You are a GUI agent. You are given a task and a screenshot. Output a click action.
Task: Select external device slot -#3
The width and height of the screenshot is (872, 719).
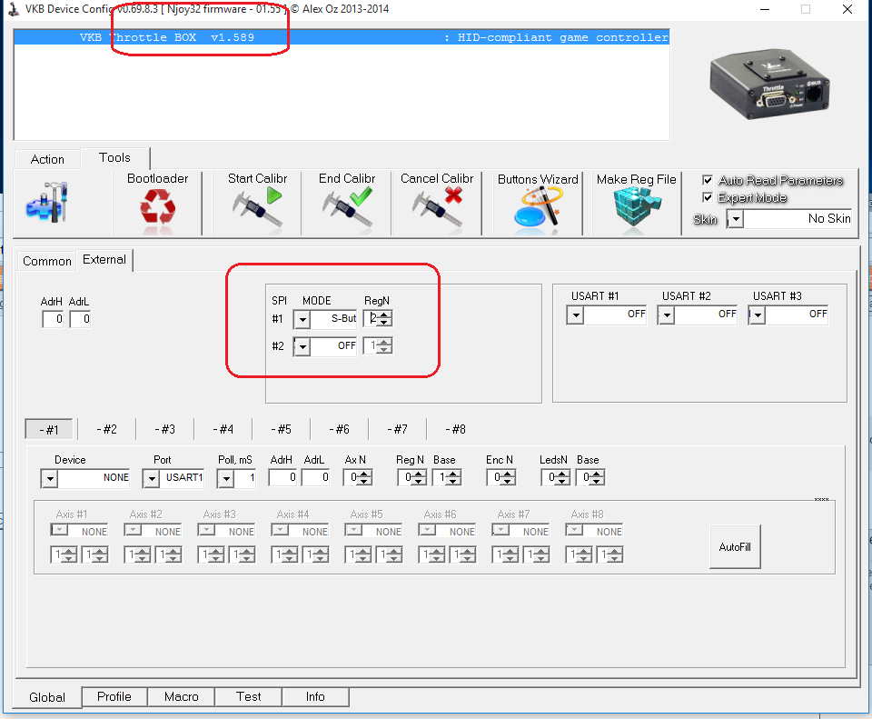coord(164,429)
